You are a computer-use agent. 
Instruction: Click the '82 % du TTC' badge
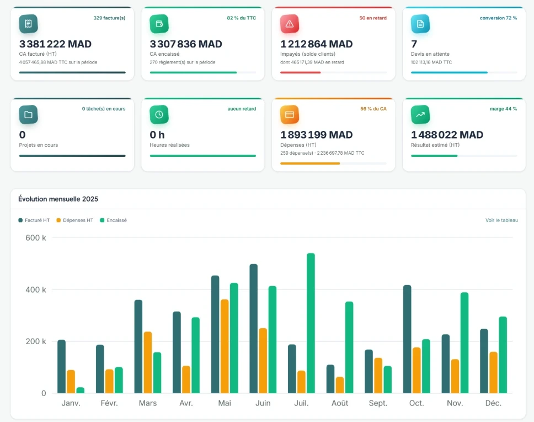[x=242, y=18]
